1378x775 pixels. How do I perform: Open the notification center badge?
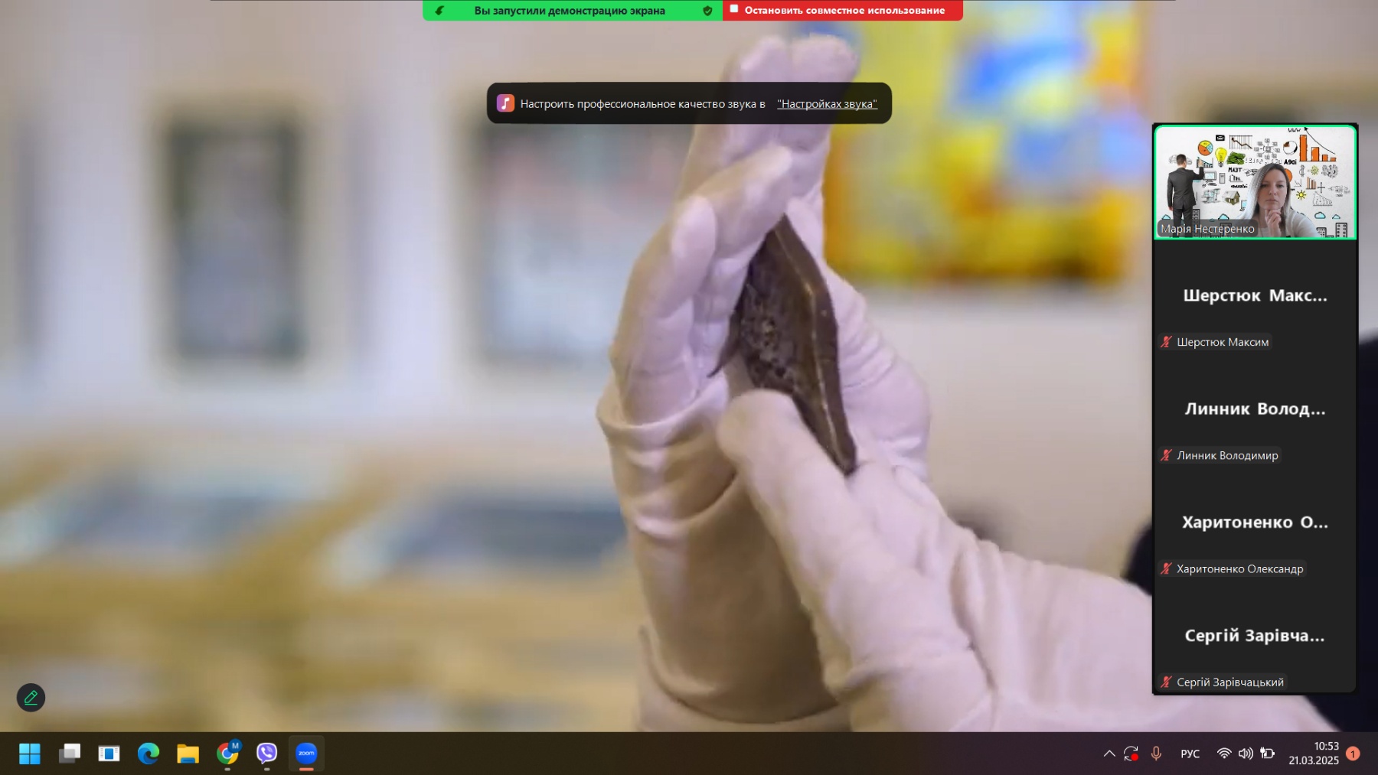[x=1353, y=754]
